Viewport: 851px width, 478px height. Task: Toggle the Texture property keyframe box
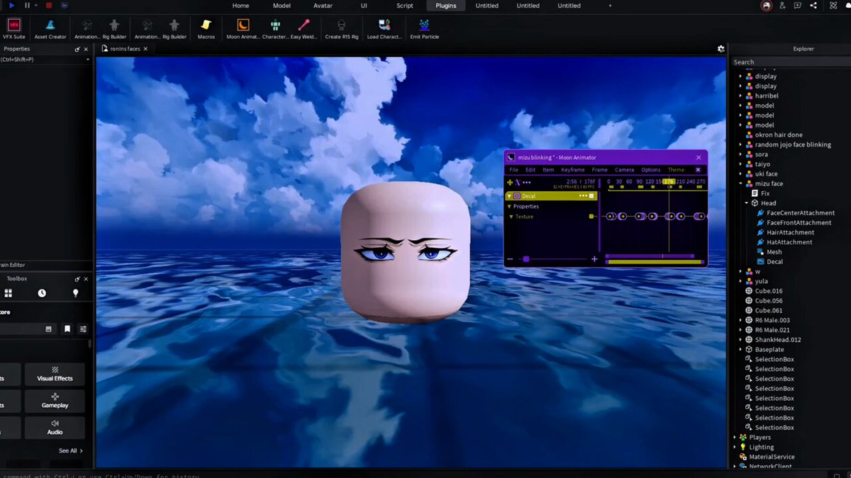pyautogui.click(x=591, y=217)
